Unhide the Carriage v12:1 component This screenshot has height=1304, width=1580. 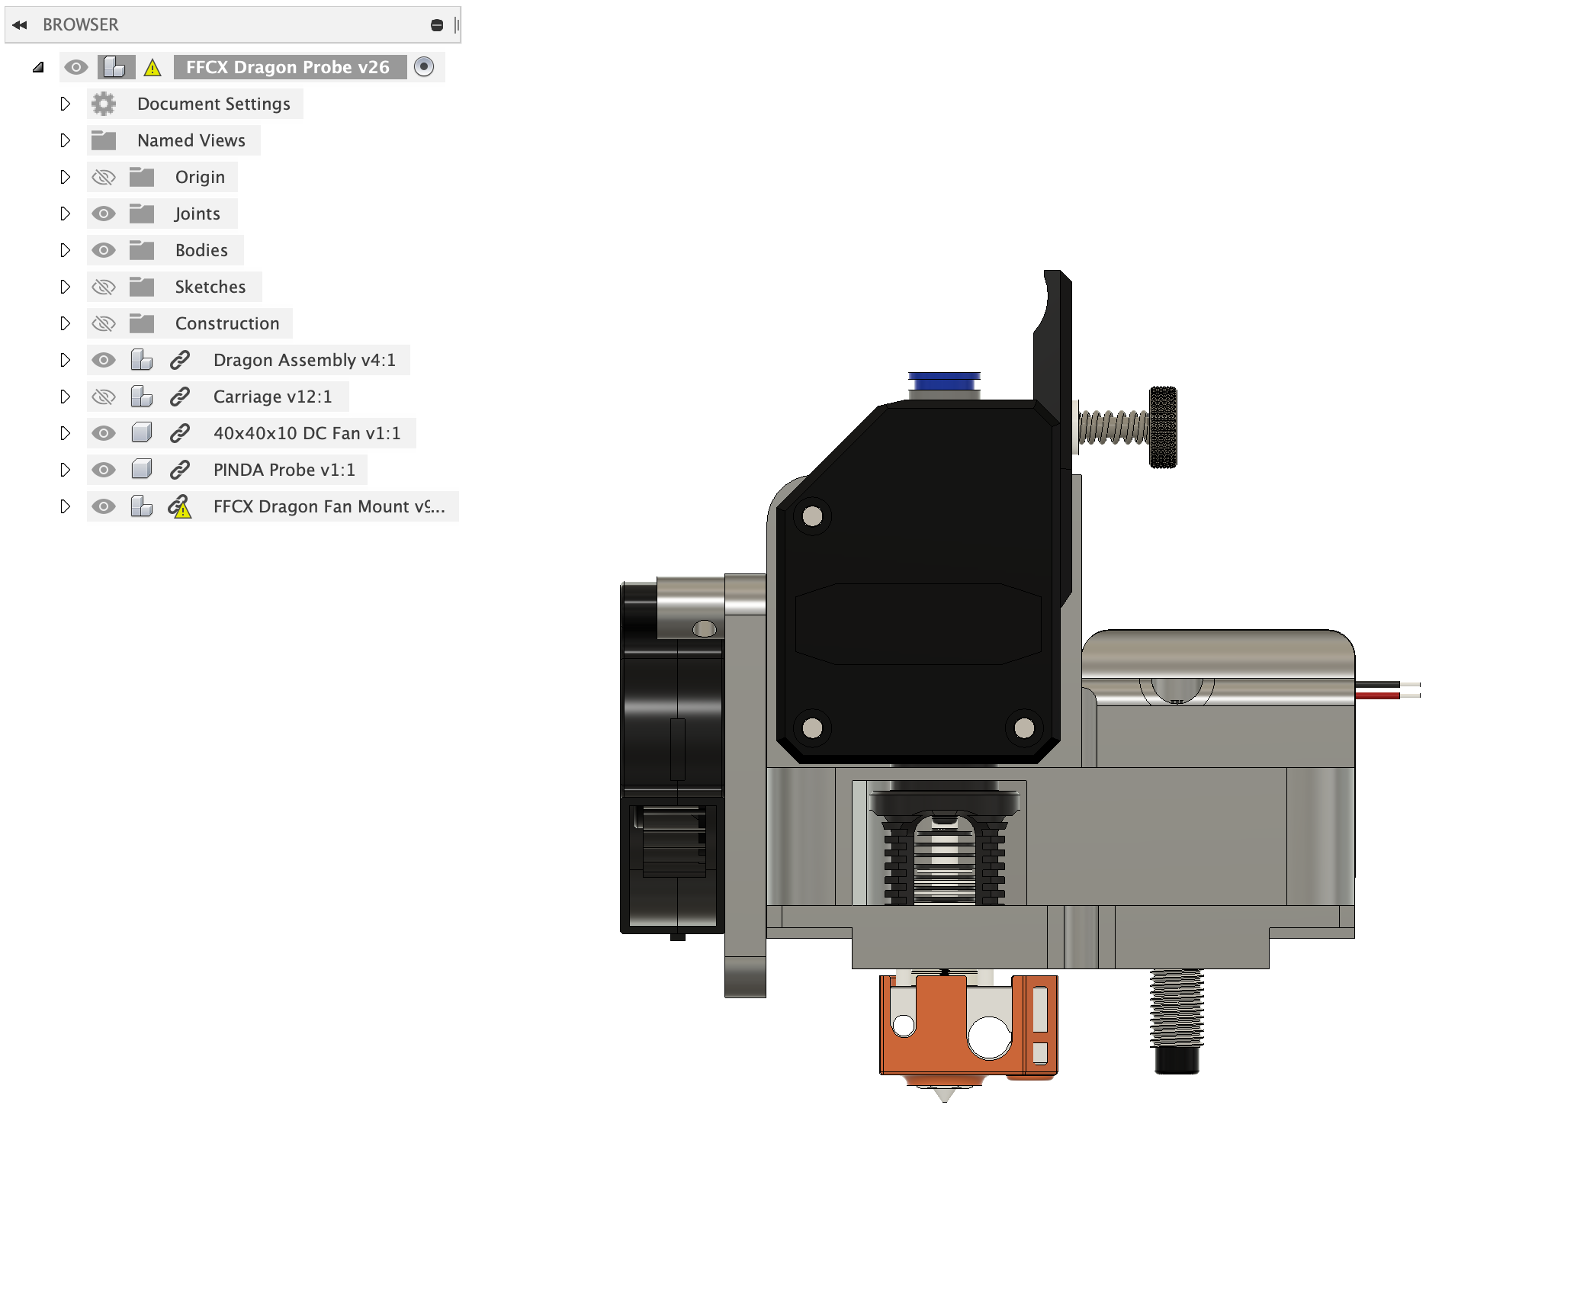(103, 396)
